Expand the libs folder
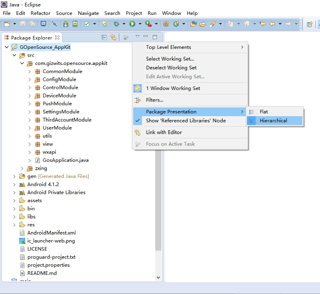Viewport: 320px width, 294px height. point(14,216)
